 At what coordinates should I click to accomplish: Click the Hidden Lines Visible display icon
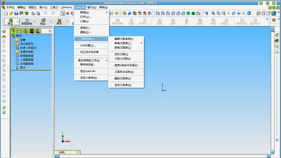coord(263,13)
